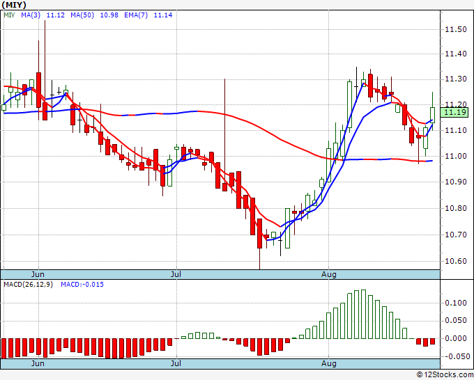Click the 0.100 MACD axis label
This screenshot has height=380, width=474.
pyautogui.click(x=456, y=303)
